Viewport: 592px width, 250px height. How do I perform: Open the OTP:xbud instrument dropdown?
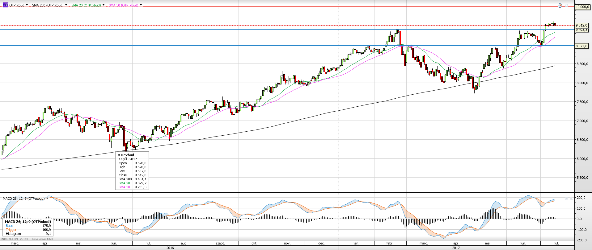click(27, 5)
